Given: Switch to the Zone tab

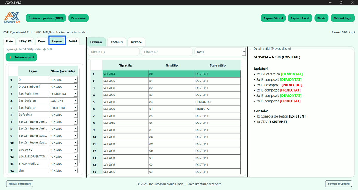Looking at the screenshot, I should point(41,41).
